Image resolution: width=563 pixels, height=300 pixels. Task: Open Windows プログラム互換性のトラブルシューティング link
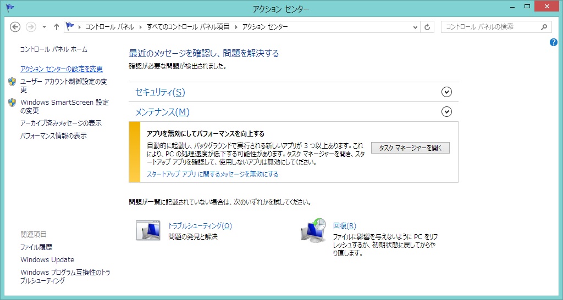coord(65,276)
